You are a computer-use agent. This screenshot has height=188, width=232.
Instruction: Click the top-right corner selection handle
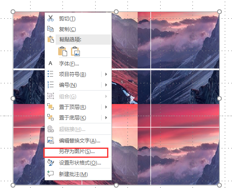[x=219, y=11]
